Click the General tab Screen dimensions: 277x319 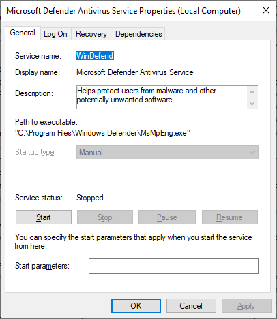23,33
